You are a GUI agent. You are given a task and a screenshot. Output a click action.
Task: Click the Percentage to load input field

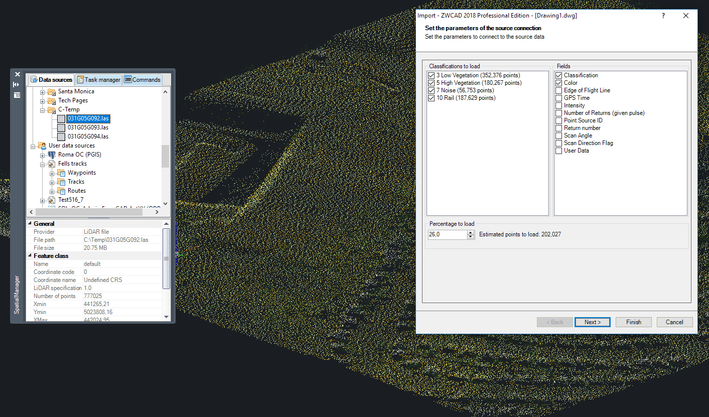(x=447, y=234)
